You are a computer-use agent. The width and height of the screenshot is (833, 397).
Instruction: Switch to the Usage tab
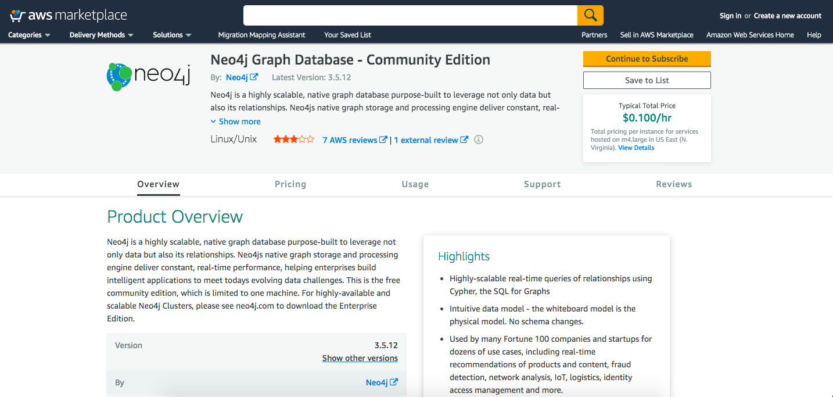point(415,184)
